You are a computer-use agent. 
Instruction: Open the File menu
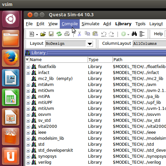29,24
